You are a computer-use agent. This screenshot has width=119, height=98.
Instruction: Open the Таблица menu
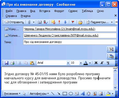(x=87, y=11)
